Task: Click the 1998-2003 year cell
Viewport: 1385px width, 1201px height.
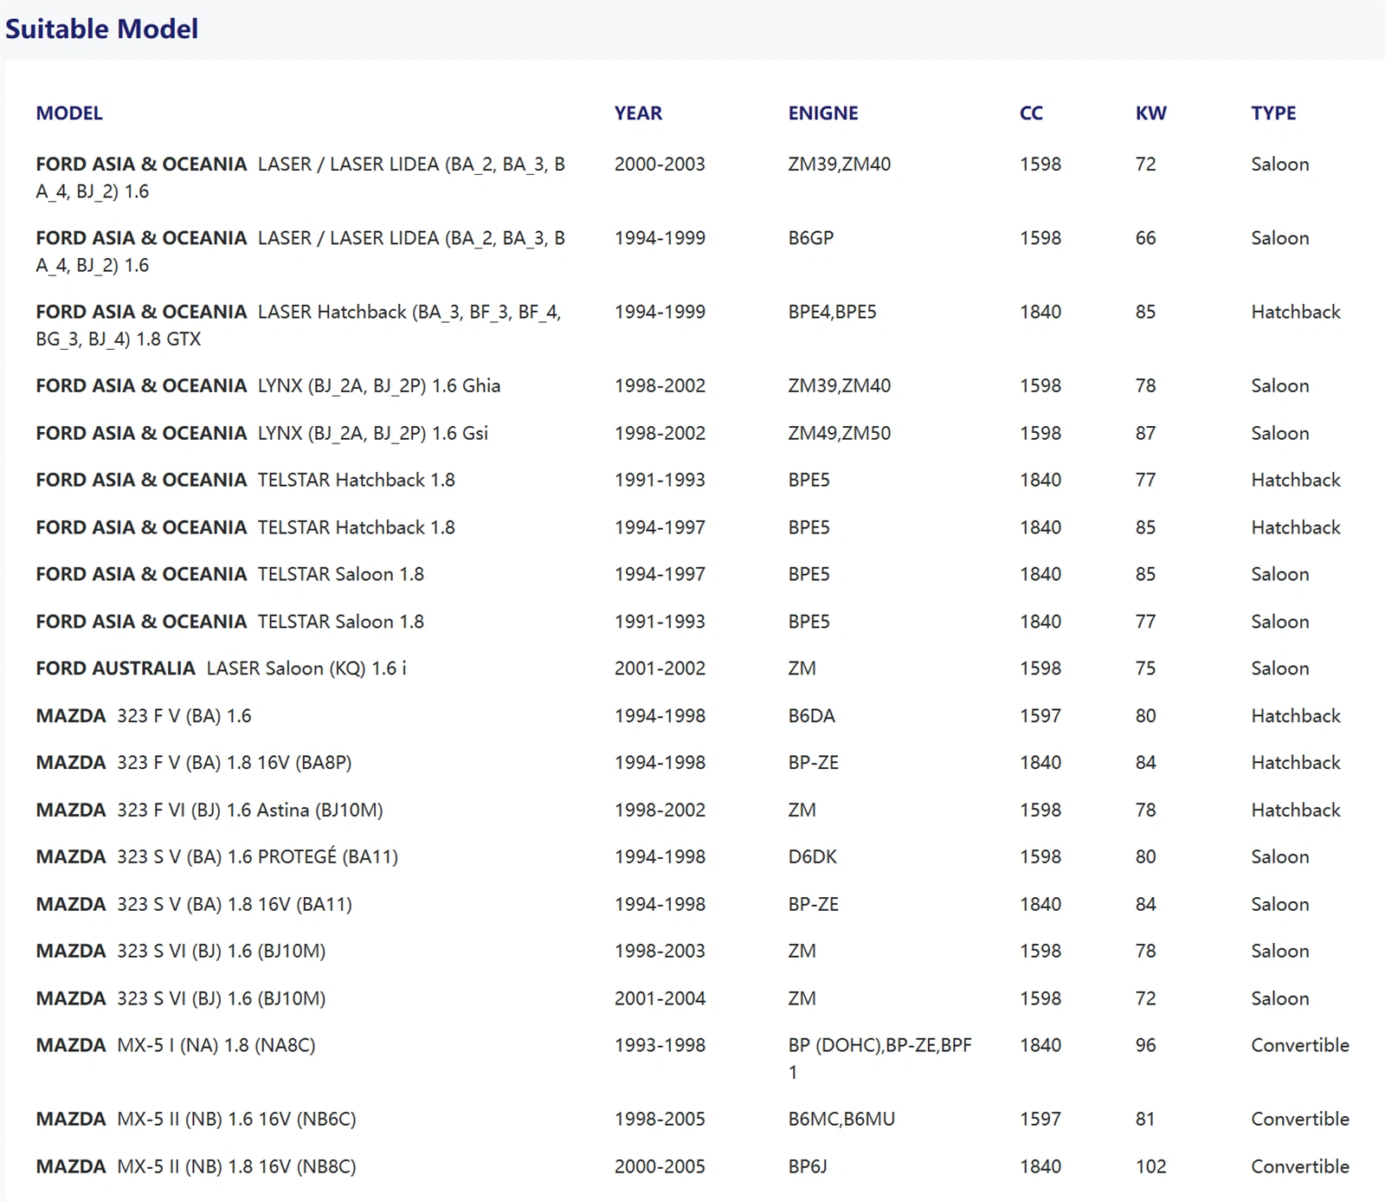Action: pos(660,951)
